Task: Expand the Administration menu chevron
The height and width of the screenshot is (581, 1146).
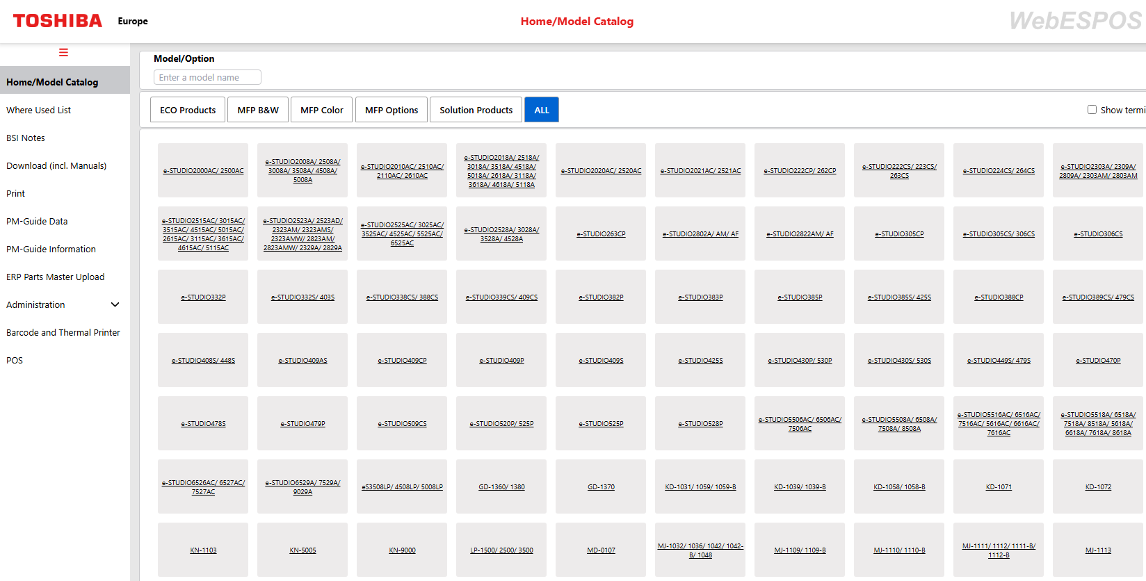Action: [115, 305]
